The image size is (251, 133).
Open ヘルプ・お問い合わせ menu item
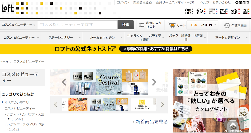click(215, 2)
